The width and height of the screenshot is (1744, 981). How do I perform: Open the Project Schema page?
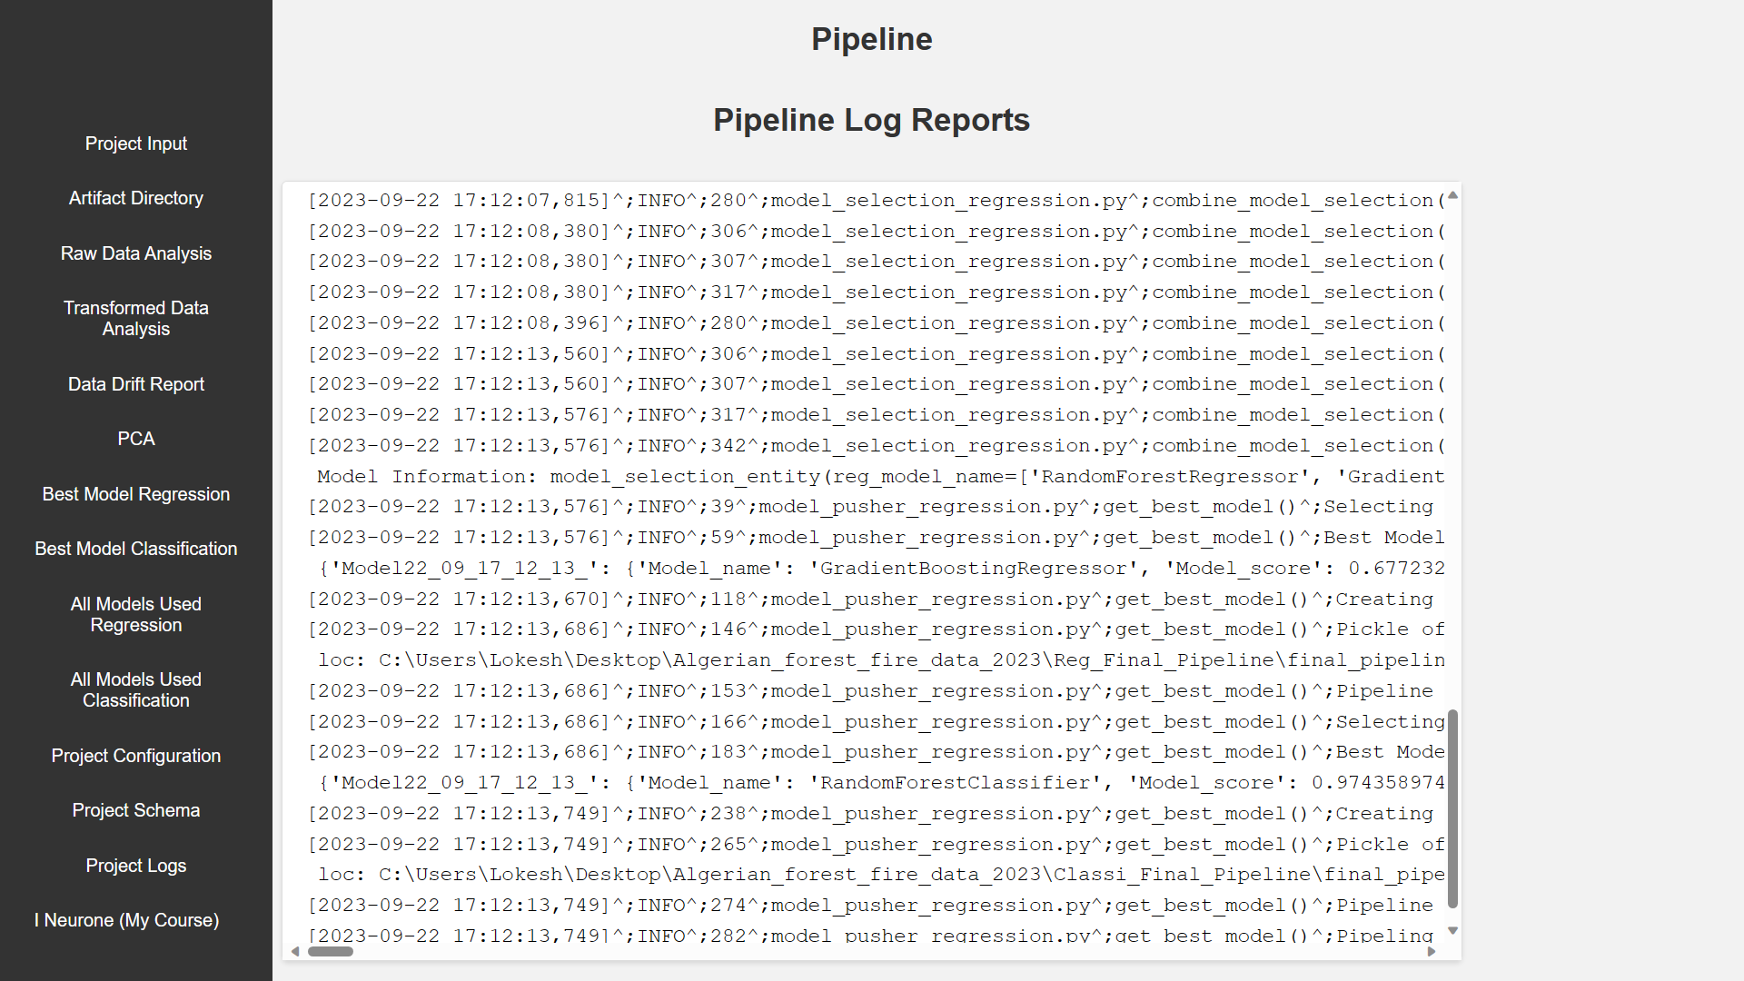[135, 809]
